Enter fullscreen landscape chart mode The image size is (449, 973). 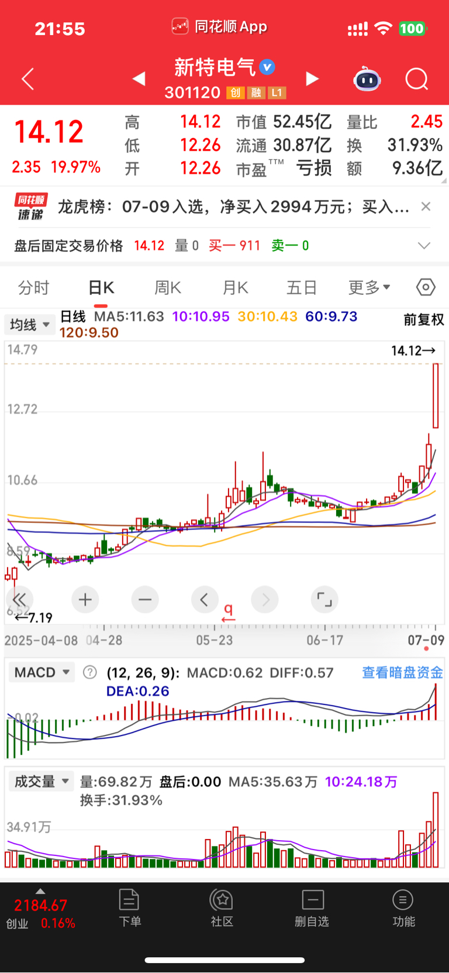coord(324,599)
